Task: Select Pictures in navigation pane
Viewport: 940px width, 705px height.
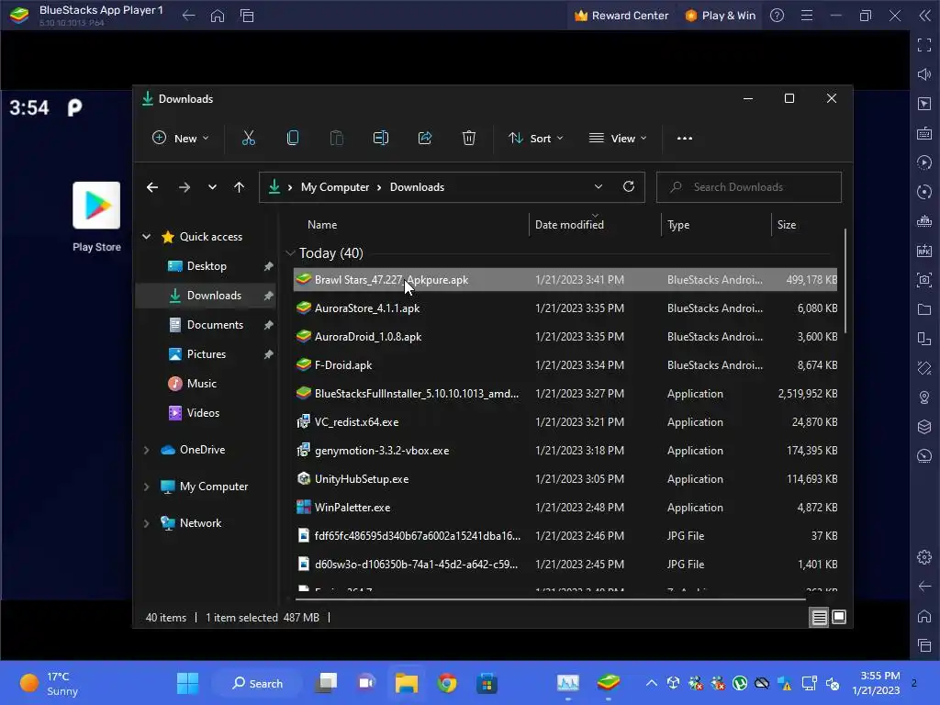Action: point(207,354)
